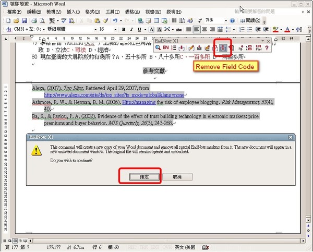Insert a table from the toolbar

pos(156,20)
